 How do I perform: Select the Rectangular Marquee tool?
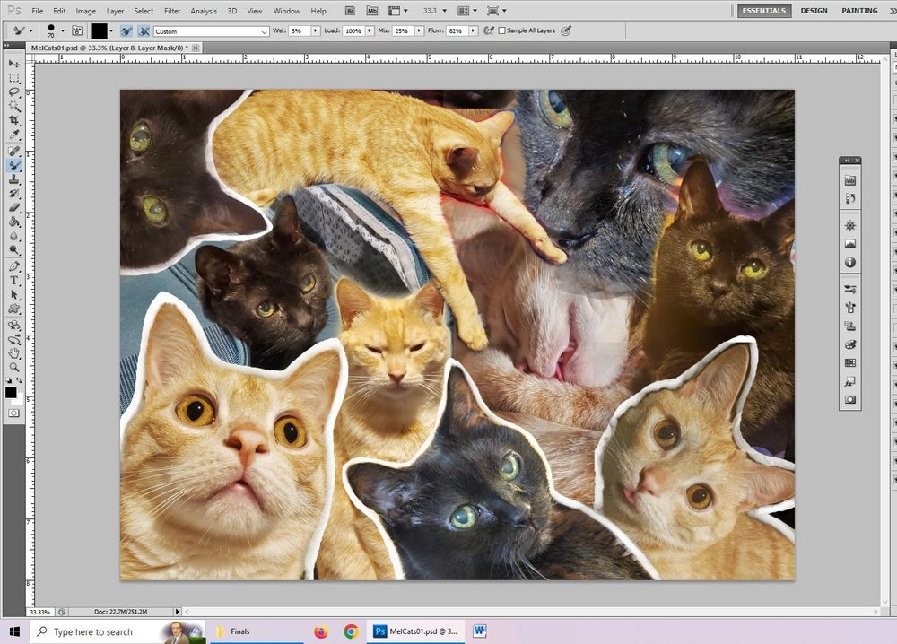point(13,78)
